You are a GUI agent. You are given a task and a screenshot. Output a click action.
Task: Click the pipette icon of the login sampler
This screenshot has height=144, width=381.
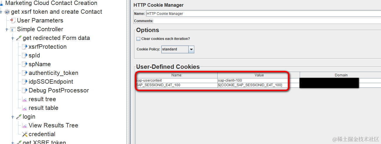click(19, 117)
